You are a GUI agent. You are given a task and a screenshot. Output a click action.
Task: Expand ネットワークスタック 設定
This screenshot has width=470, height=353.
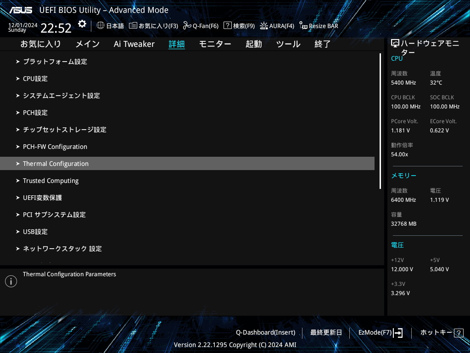click(187, 249)
